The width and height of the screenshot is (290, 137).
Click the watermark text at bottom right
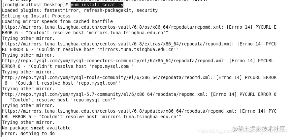click(259, 129)
